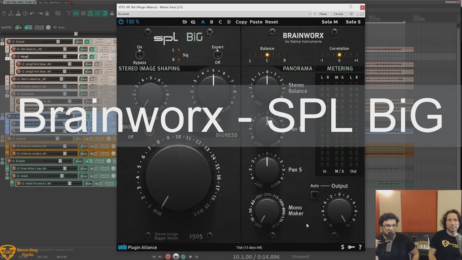462x260 pixels.
Task: Click record arm button on Vokál track
Action: 14,176
